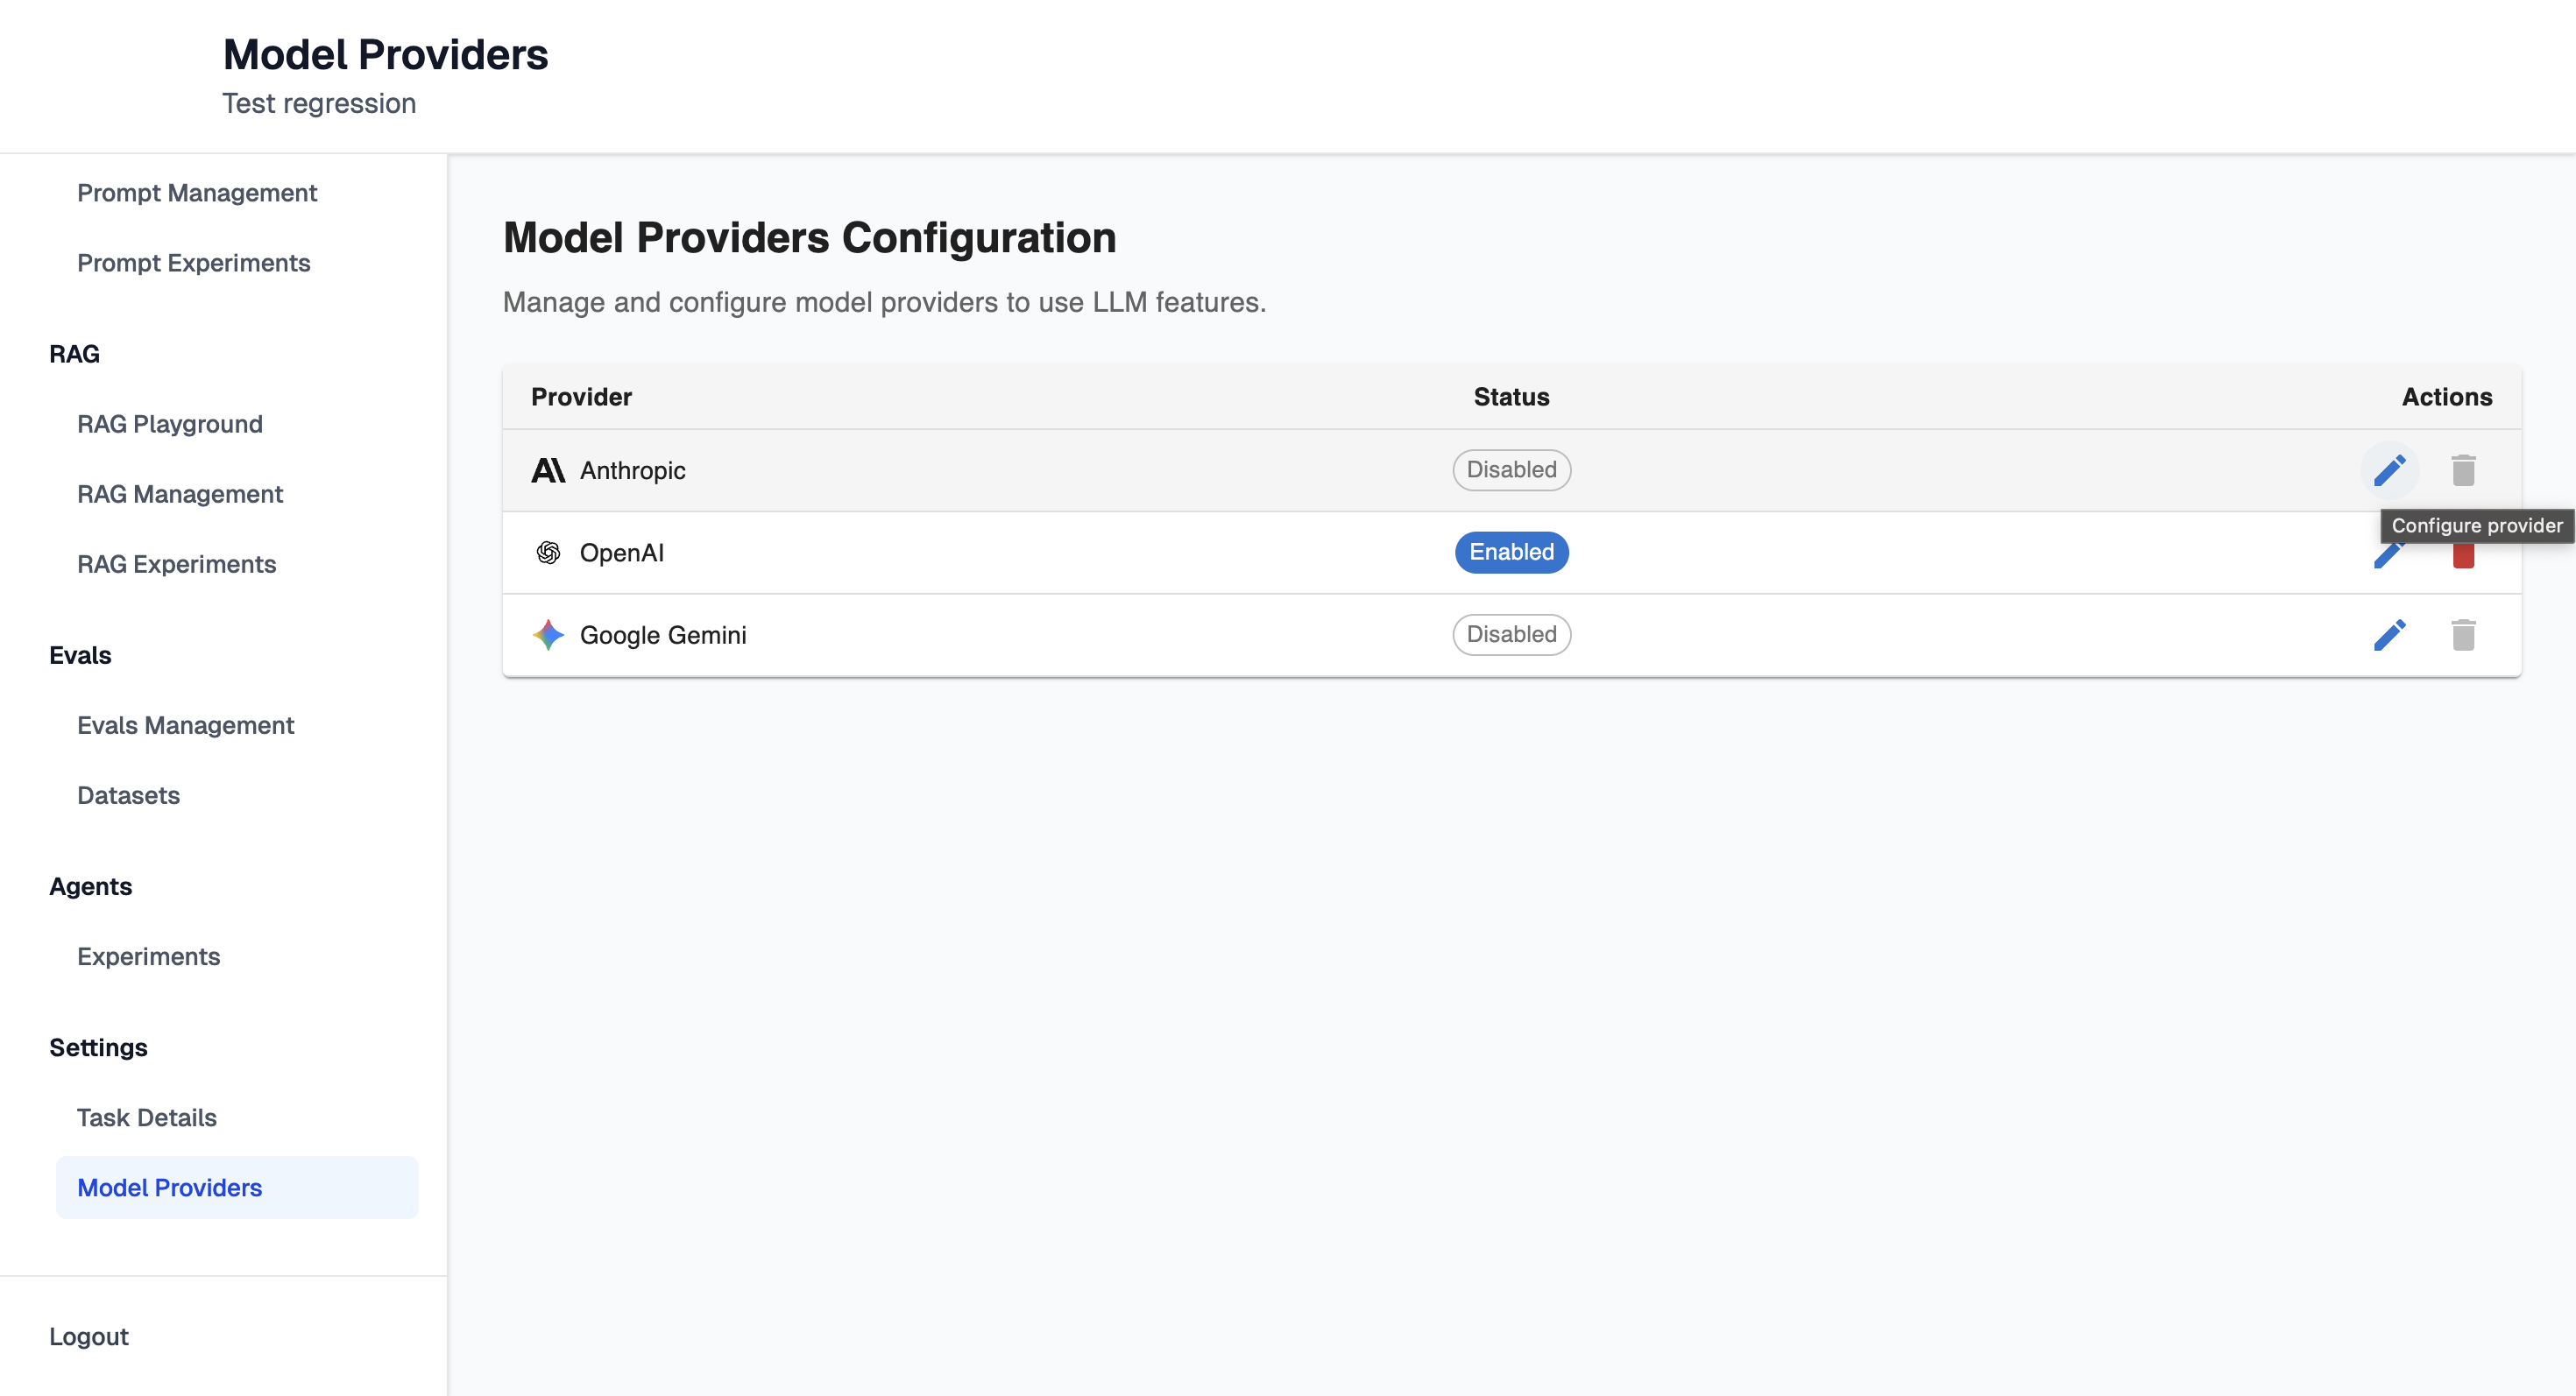Click the red trash icon for OpenAI

point(2463,557)
